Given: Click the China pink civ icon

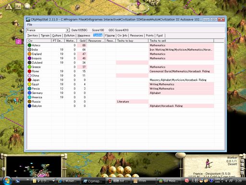Looking at the screenshot, I should (29, 76).
